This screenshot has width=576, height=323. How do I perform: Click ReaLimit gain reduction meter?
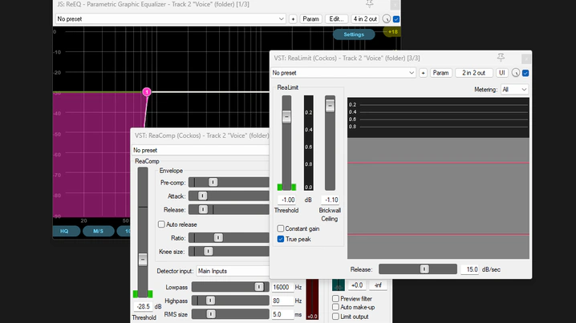309,143
